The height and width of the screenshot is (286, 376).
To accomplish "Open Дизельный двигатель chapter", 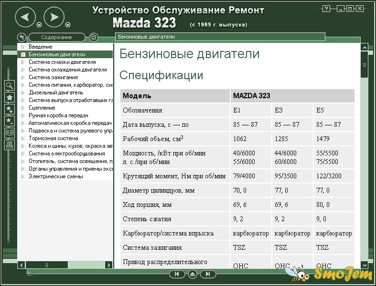I will [x=56, y=92].
